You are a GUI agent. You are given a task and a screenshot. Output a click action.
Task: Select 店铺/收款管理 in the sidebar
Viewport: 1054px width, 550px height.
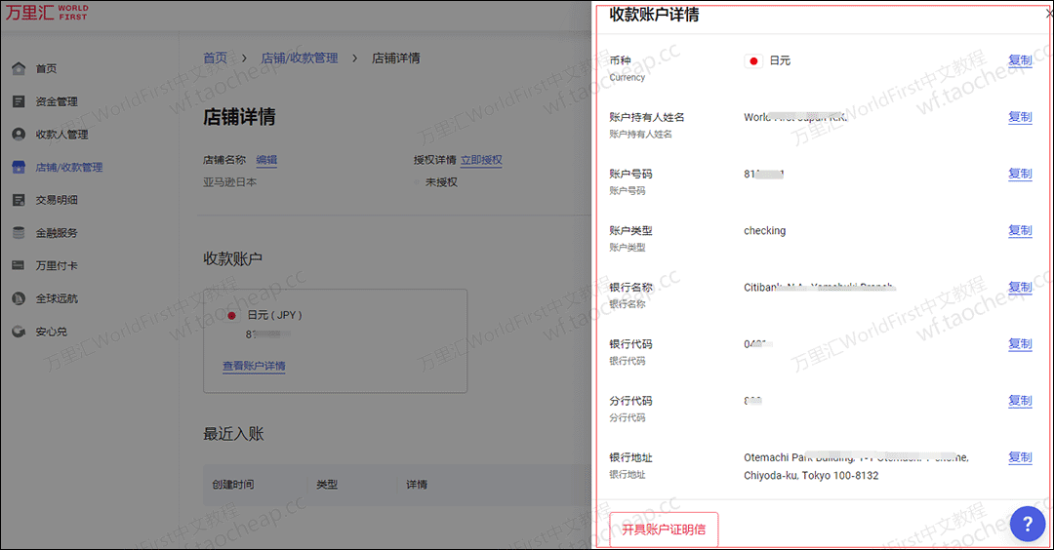[69, 167]
